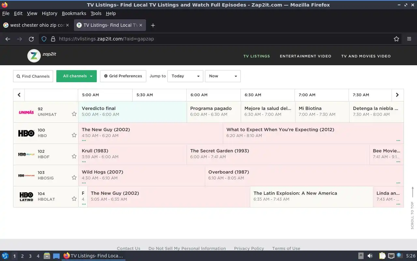Open the Firefox hamburger menu
The width and height of the screenshot is (417, 261).
[x=409, y=39]
